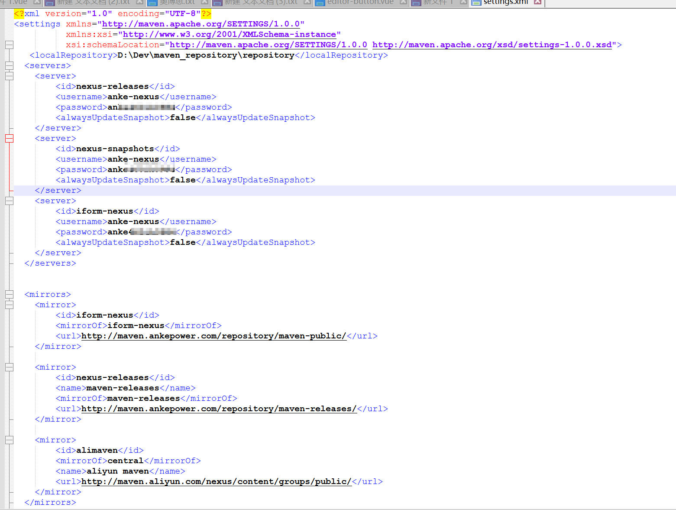Click the settings.xml tab file icon
Image resolution: width=676 pixels, height=510 pixels.
476,3
